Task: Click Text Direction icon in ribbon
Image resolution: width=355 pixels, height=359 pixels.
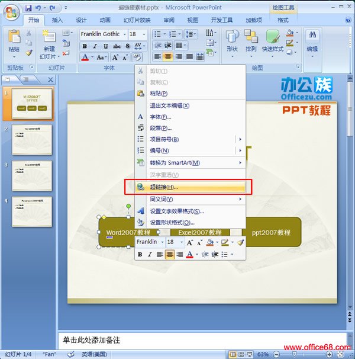Action: [211, 33]
